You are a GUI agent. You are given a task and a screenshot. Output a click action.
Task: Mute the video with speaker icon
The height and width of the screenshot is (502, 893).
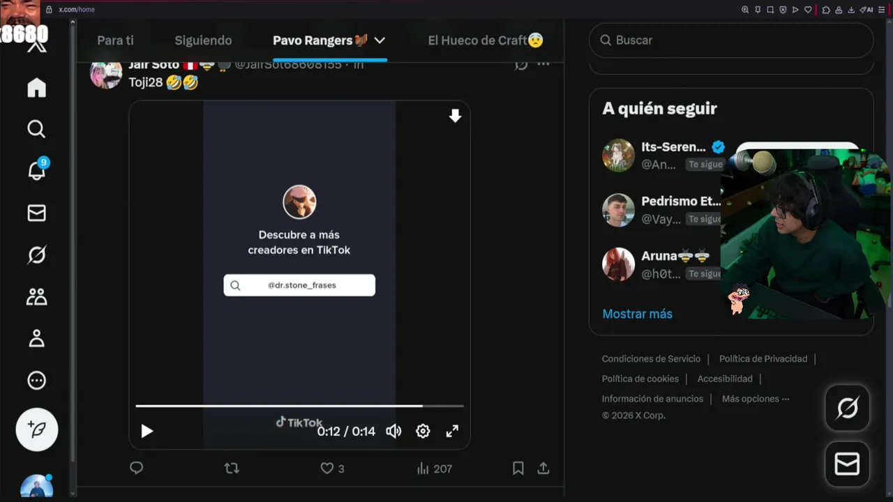[393, 431]
